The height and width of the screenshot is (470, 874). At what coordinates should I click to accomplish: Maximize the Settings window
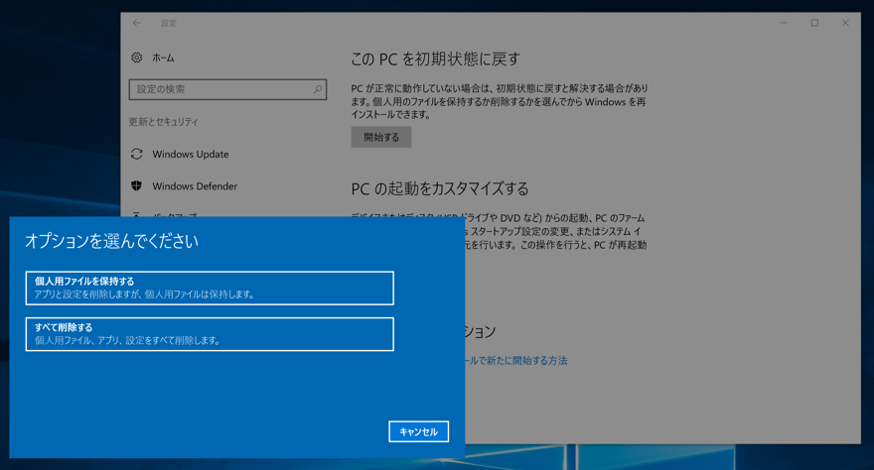[x=814, y=23]
